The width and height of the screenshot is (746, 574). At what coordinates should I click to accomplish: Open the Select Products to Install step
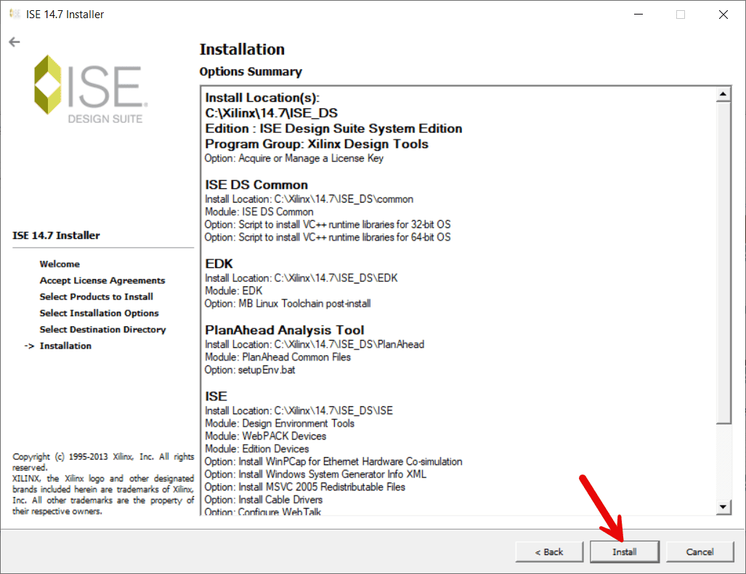point(96,296)
